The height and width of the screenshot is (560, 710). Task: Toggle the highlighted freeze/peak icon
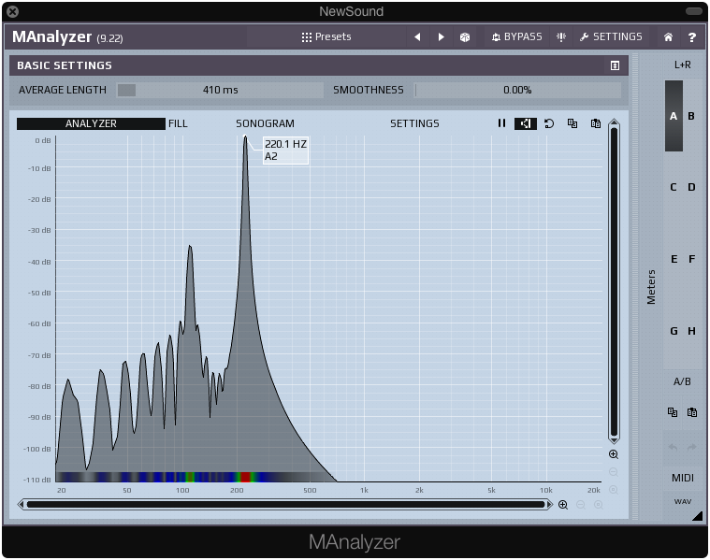526,123
